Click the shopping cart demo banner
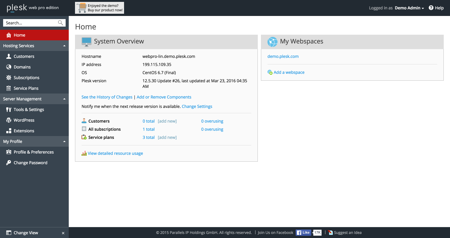Viewport: 450px width, 238px height. coord(99,8)
